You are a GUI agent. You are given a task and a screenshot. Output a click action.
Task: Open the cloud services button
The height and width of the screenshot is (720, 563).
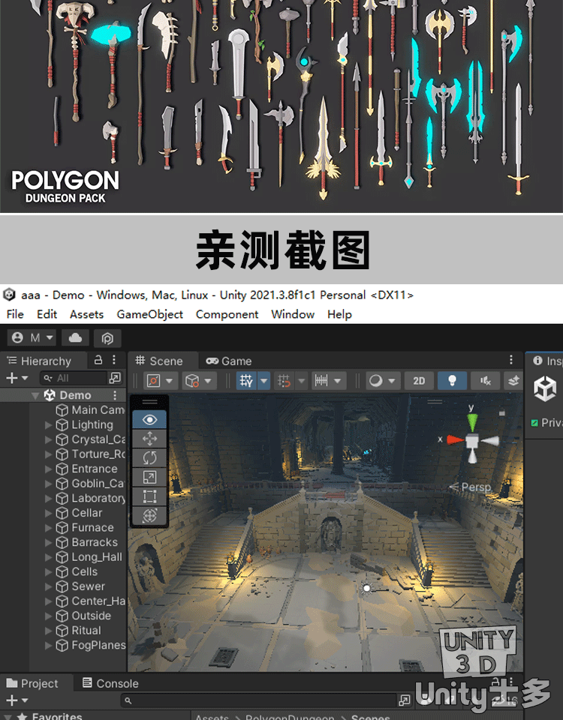coord(75,337)
